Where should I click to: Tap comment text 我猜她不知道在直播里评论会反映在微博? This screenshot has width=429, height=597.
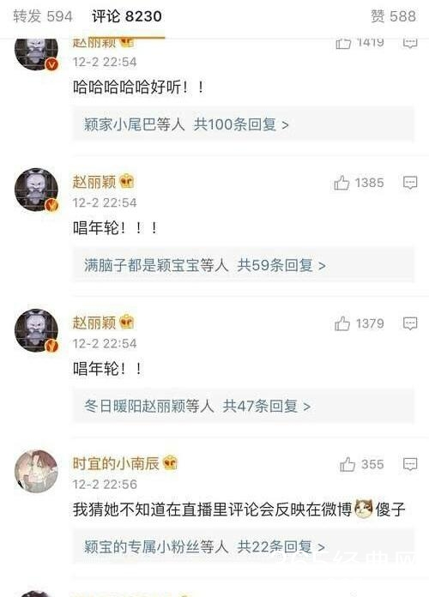point(212,510)
